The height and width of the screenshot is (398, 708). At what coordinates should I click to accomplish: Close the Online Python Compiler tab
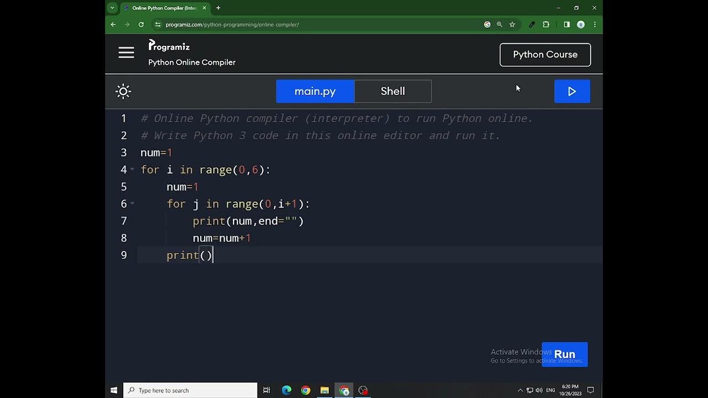(204, 8)
